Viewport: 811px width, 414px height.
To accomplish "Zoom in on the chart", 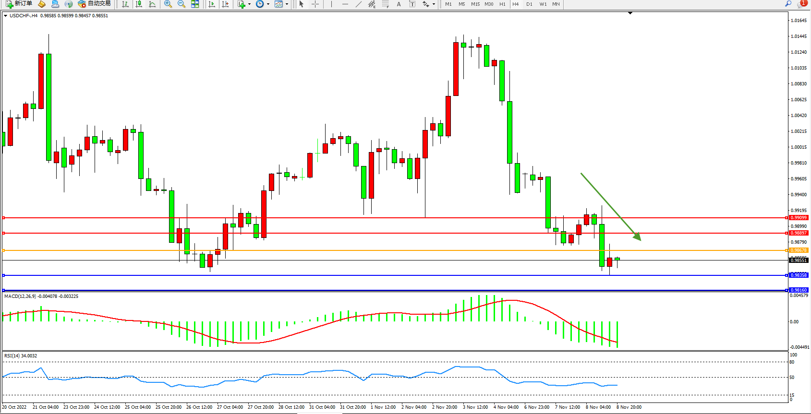I will [x=168, y=4].
